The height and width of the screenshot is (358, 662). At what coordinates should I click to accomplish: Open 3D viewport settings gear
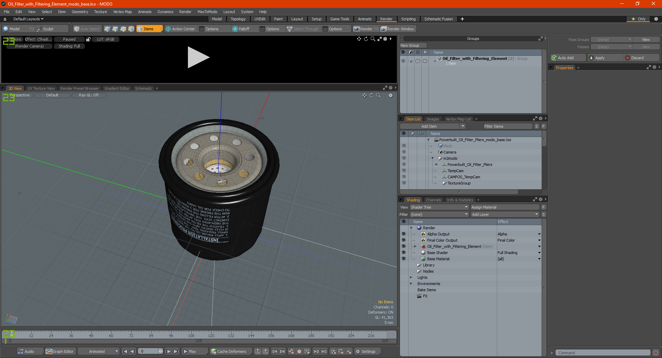391,95
